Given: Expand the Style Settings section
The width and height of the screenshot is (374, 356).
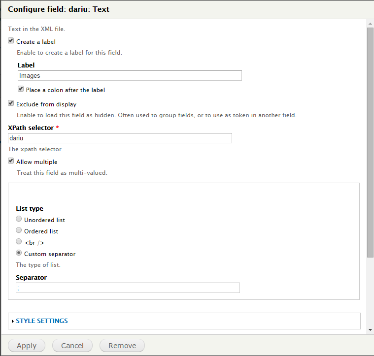Looking at the screenshot, I should click(x=42, y=321).
